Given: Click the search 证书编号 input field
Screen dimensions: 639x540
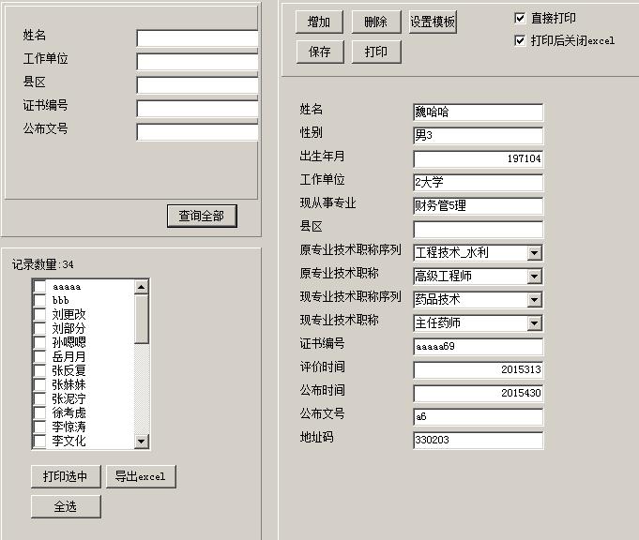Looking at the screenshot, I should coord(198,109).
